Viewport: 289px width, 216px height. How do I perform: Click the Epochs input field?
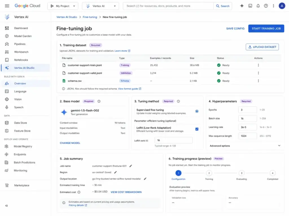point(247,110)
